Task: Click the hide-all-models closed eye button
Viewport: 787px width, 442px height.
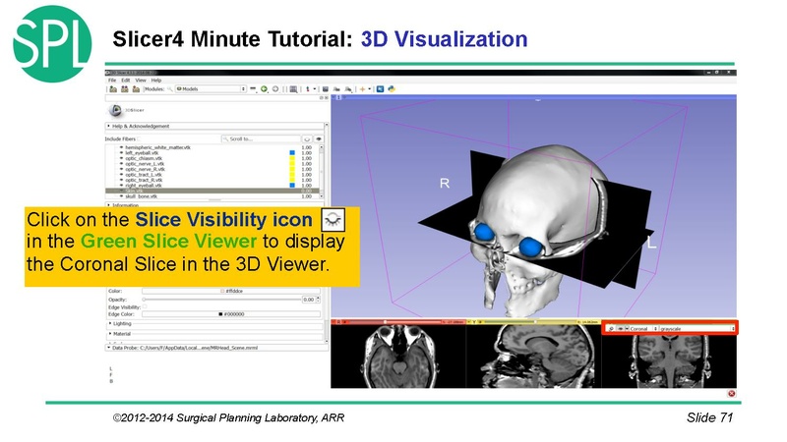Action: click(307, 138)
